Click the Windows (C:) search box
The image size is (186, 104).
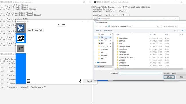click(174, 26)
